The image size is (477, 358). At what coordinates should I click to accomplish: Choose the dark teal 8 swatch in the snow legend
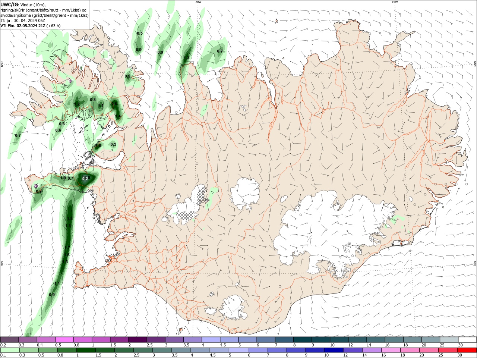click(302, 340)
